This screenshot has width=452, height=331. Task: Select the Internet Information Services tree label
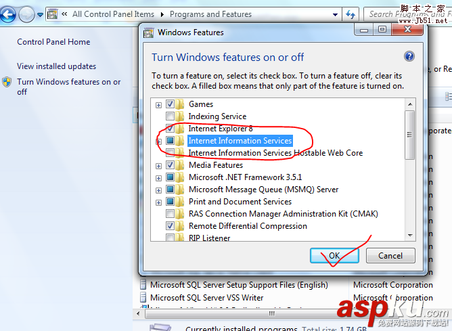[240, 141]
